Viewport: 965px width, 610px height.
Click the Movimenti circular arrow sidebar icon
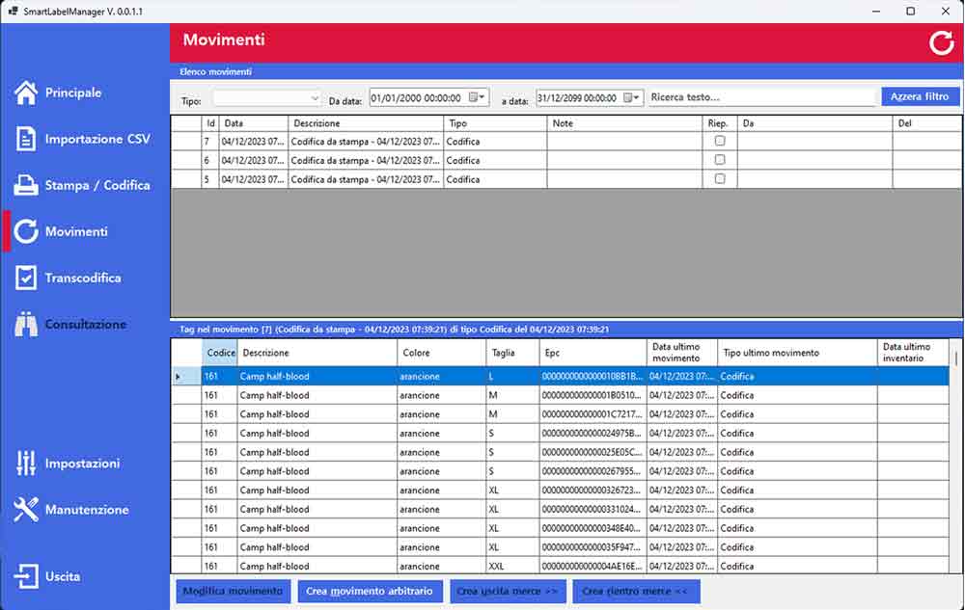click(26, 231)
